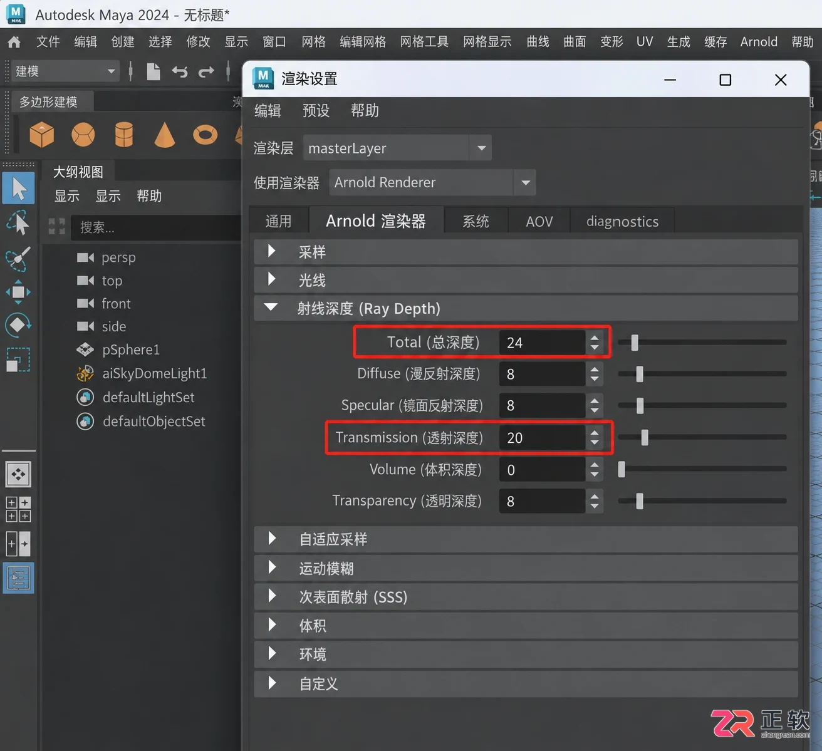Expand the 光线 section

pos(526,280)
